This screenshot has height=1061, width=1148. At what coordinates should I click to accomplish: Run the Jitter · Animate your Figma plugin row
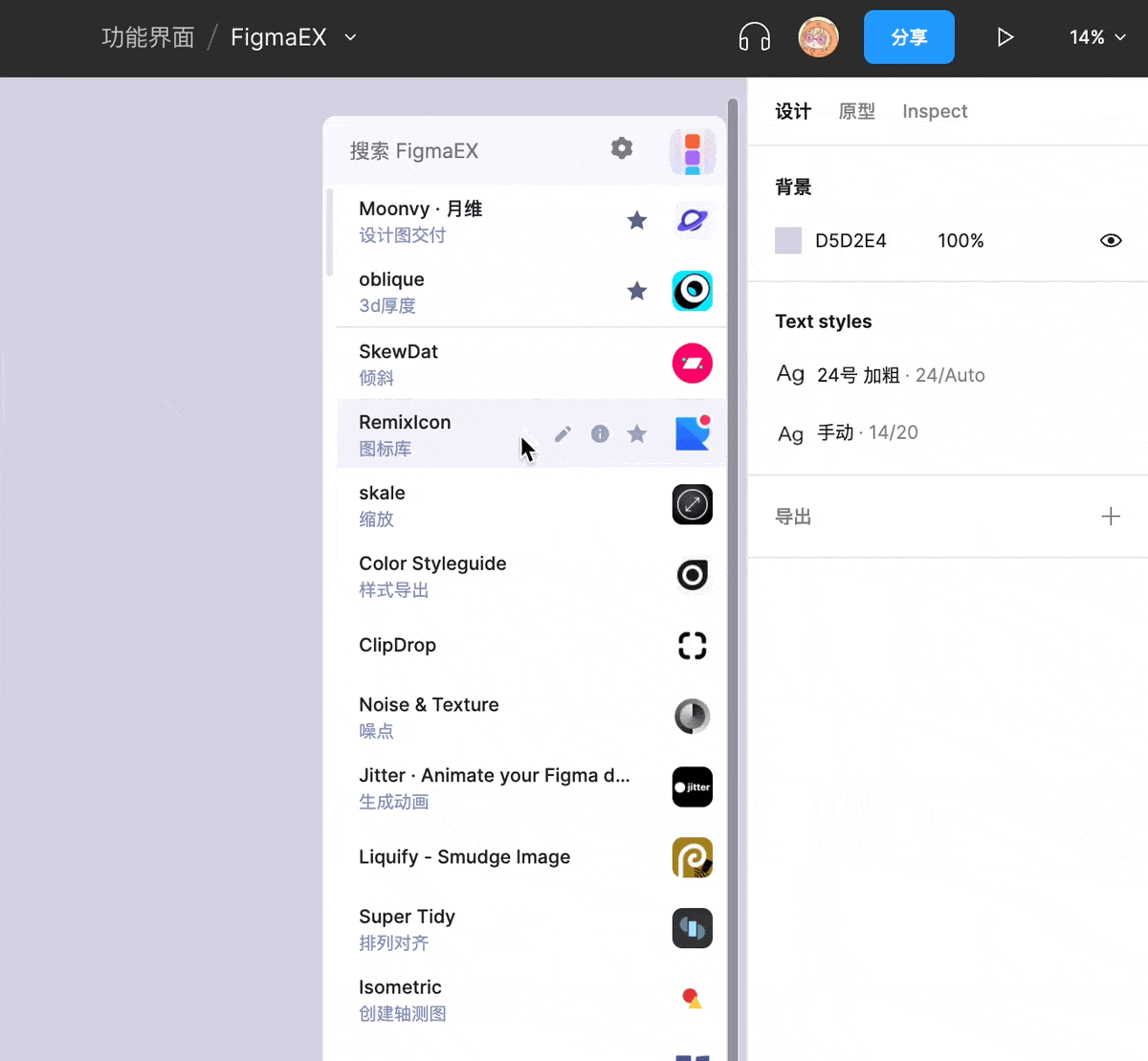(x=531, y=787)
